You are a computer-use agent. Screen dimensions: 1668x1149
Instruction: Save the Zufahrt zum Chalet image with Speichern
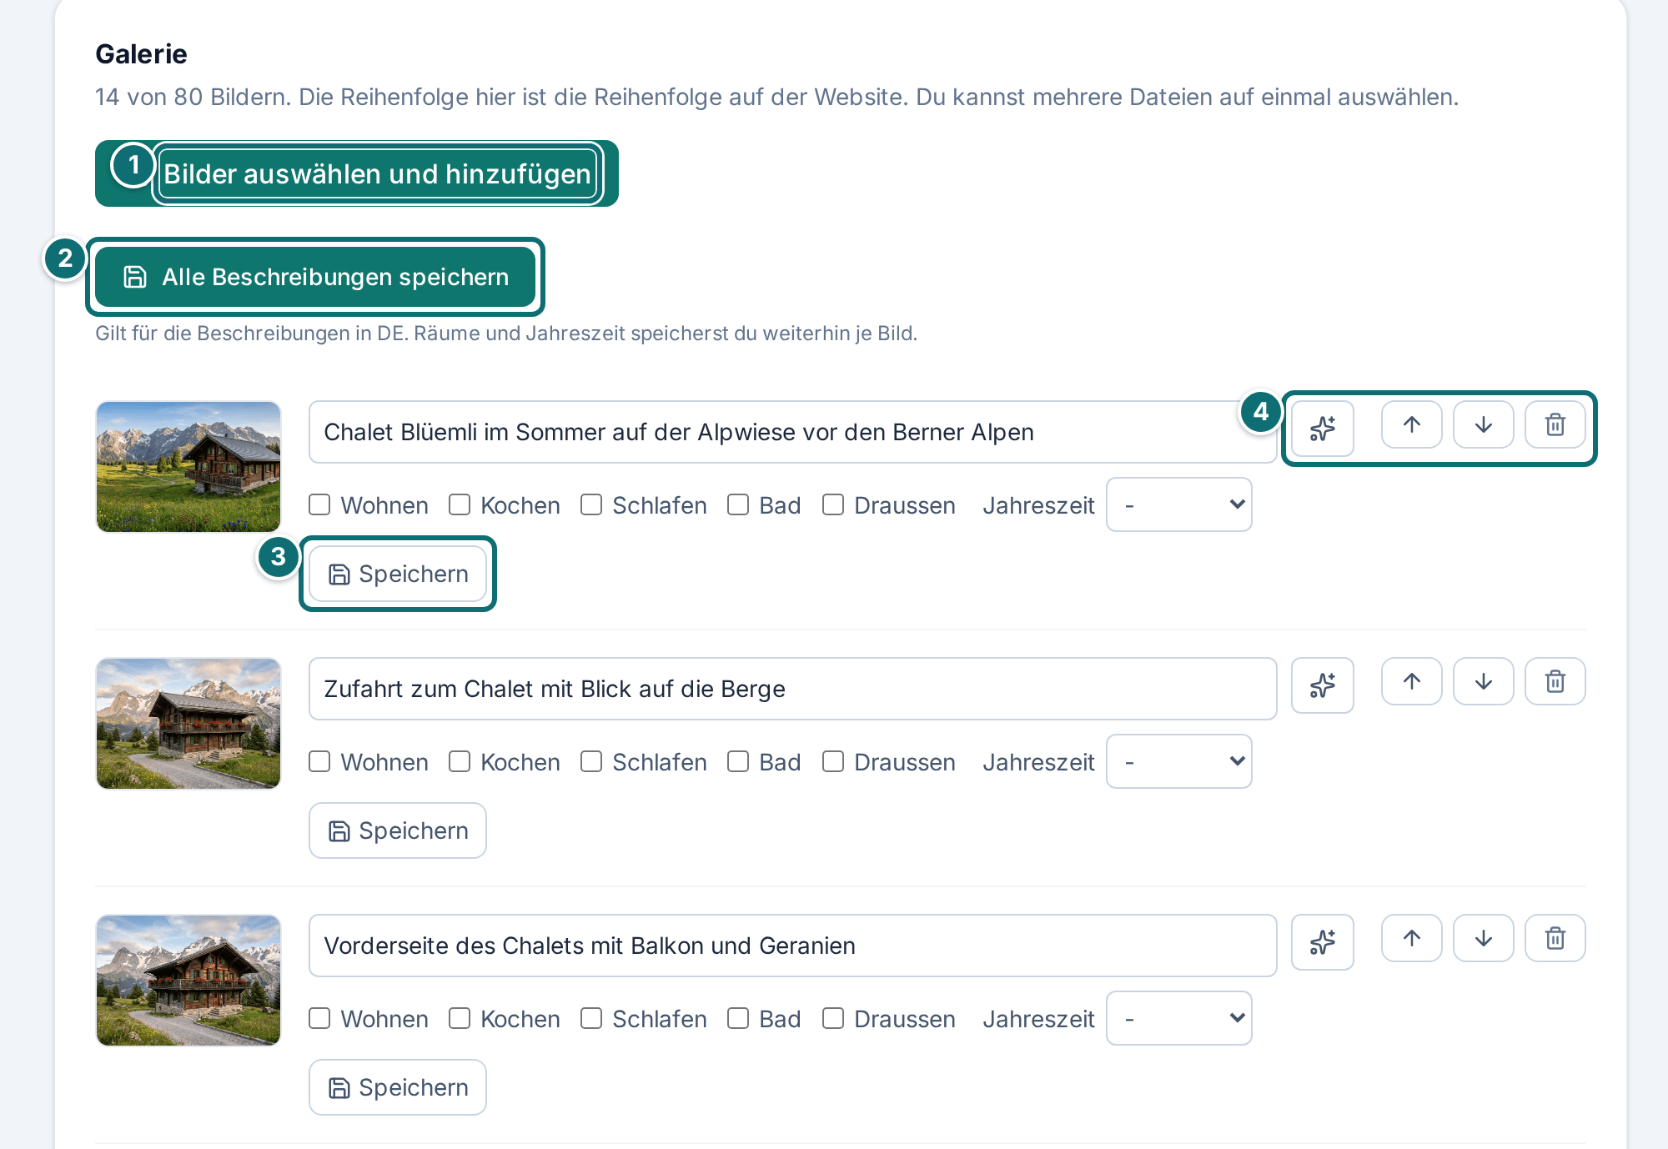(x=398, y=830)
